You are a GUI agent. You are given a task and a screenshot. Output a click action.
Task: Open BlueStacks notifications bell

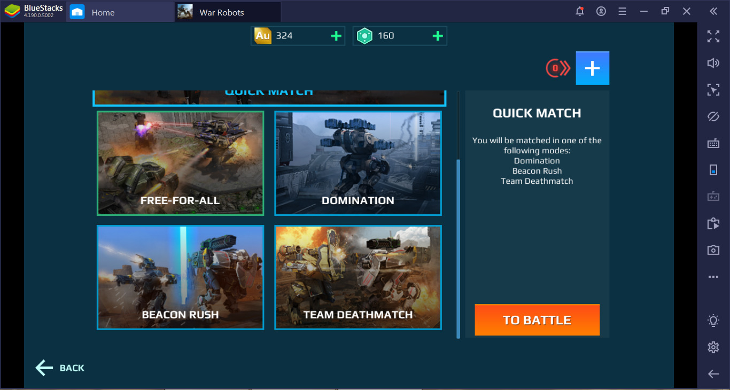point(580,11)
